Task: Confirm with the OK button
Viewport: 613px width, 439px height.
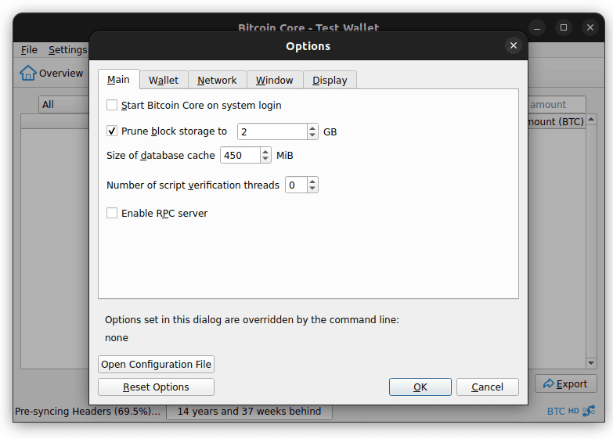Action: tap(420, 387)
